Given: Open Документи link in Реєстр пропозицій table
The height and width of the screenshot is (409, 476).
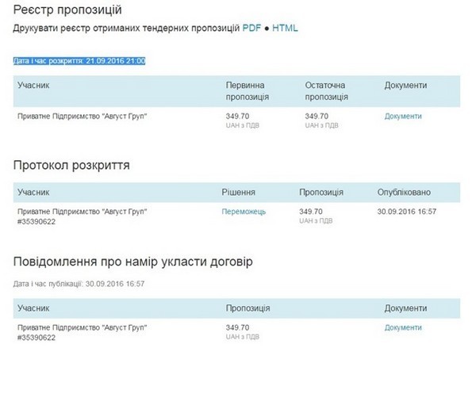Looking at the screenshot, I should coord(403,117).
